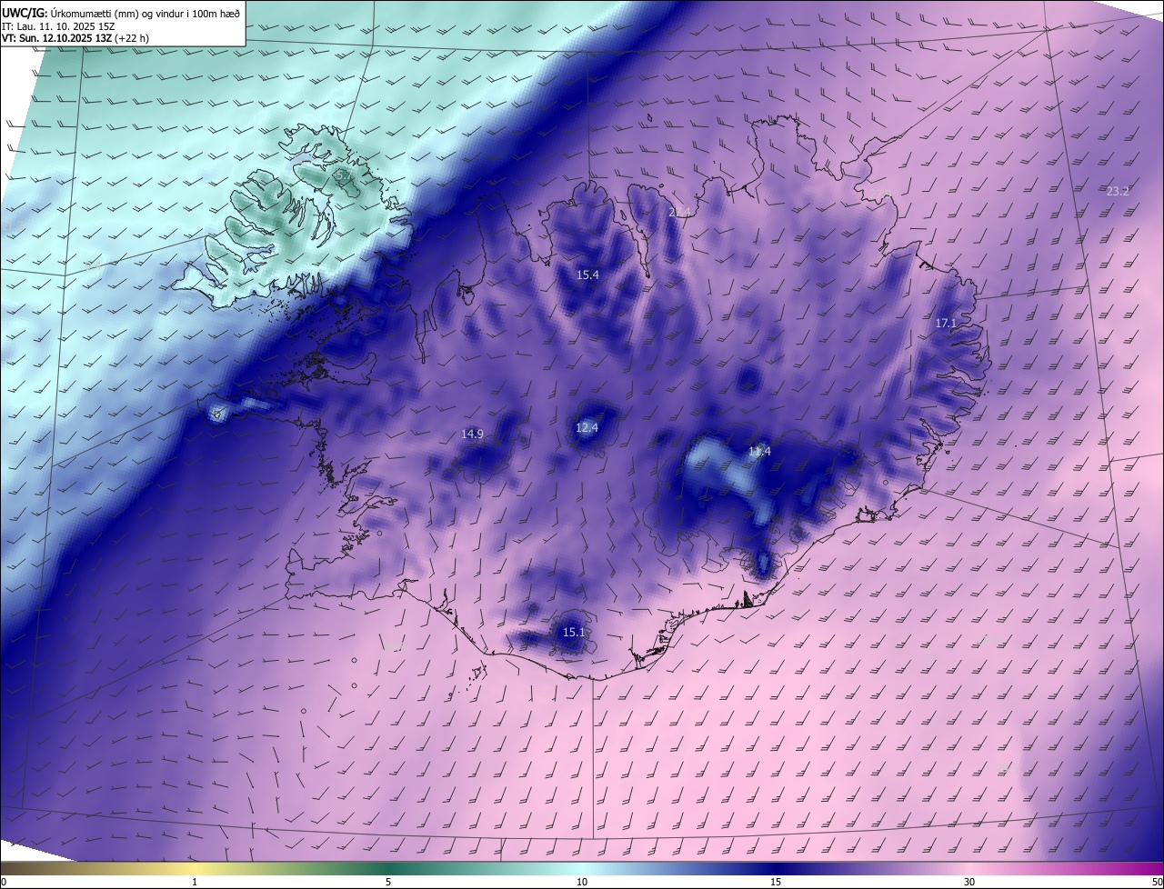Image resolution: width=1164 pixels, height=889 pixels.
Task: Click the 17.1 value label on the map
Action: pos(947,324)
